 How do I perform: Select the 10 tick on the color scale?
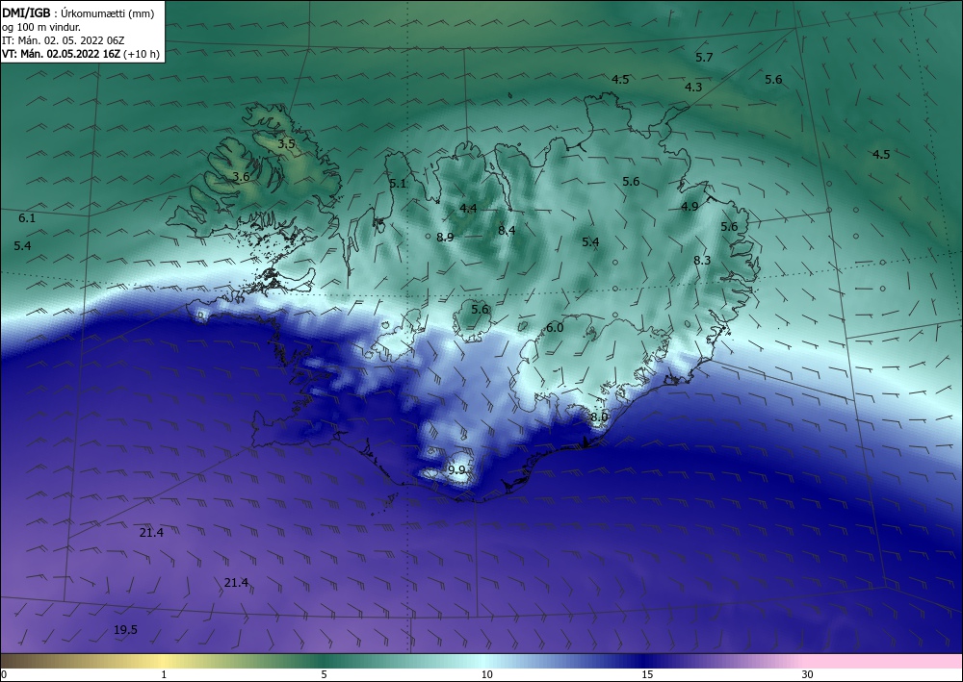click(486, 675)
